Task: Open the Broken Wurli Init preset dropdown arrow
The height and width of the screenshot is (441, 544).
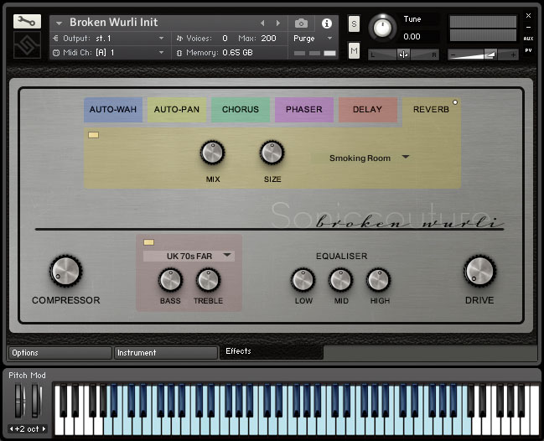Action: tap(59, 23)
